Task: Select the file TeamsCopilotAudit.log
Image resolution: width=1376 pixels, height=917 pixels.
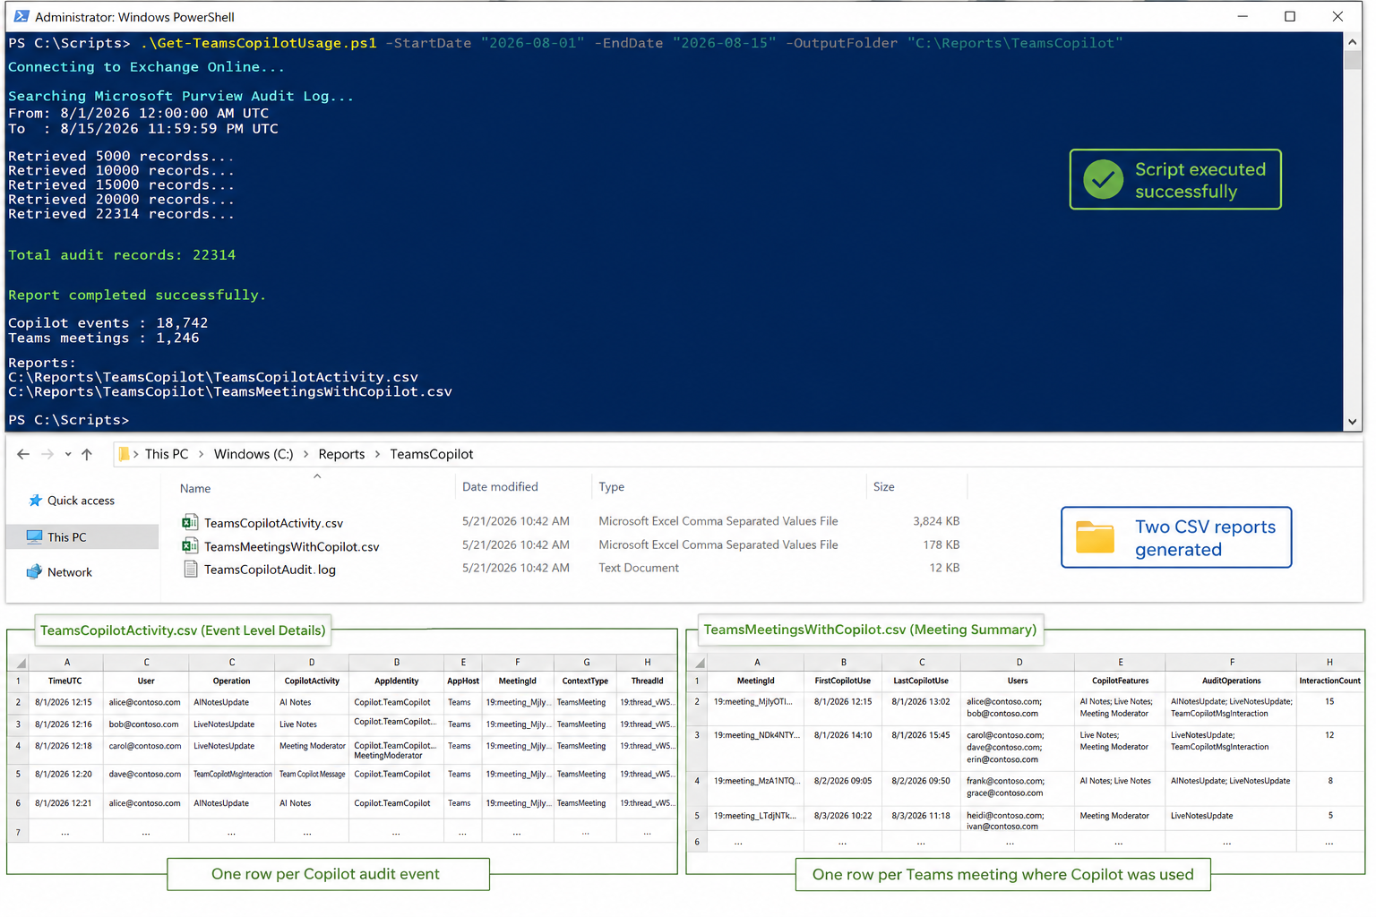Action: [270, 570]
